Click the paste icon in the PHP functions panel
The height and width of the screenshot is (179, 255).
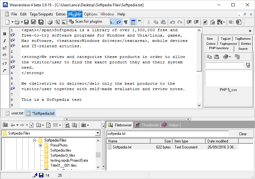(x=217, y=57)
